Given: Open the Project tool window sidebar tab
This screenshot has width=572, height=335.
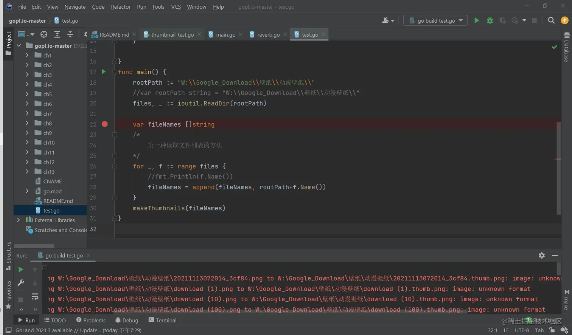Looking at the screenshot, I should [8, 43].
